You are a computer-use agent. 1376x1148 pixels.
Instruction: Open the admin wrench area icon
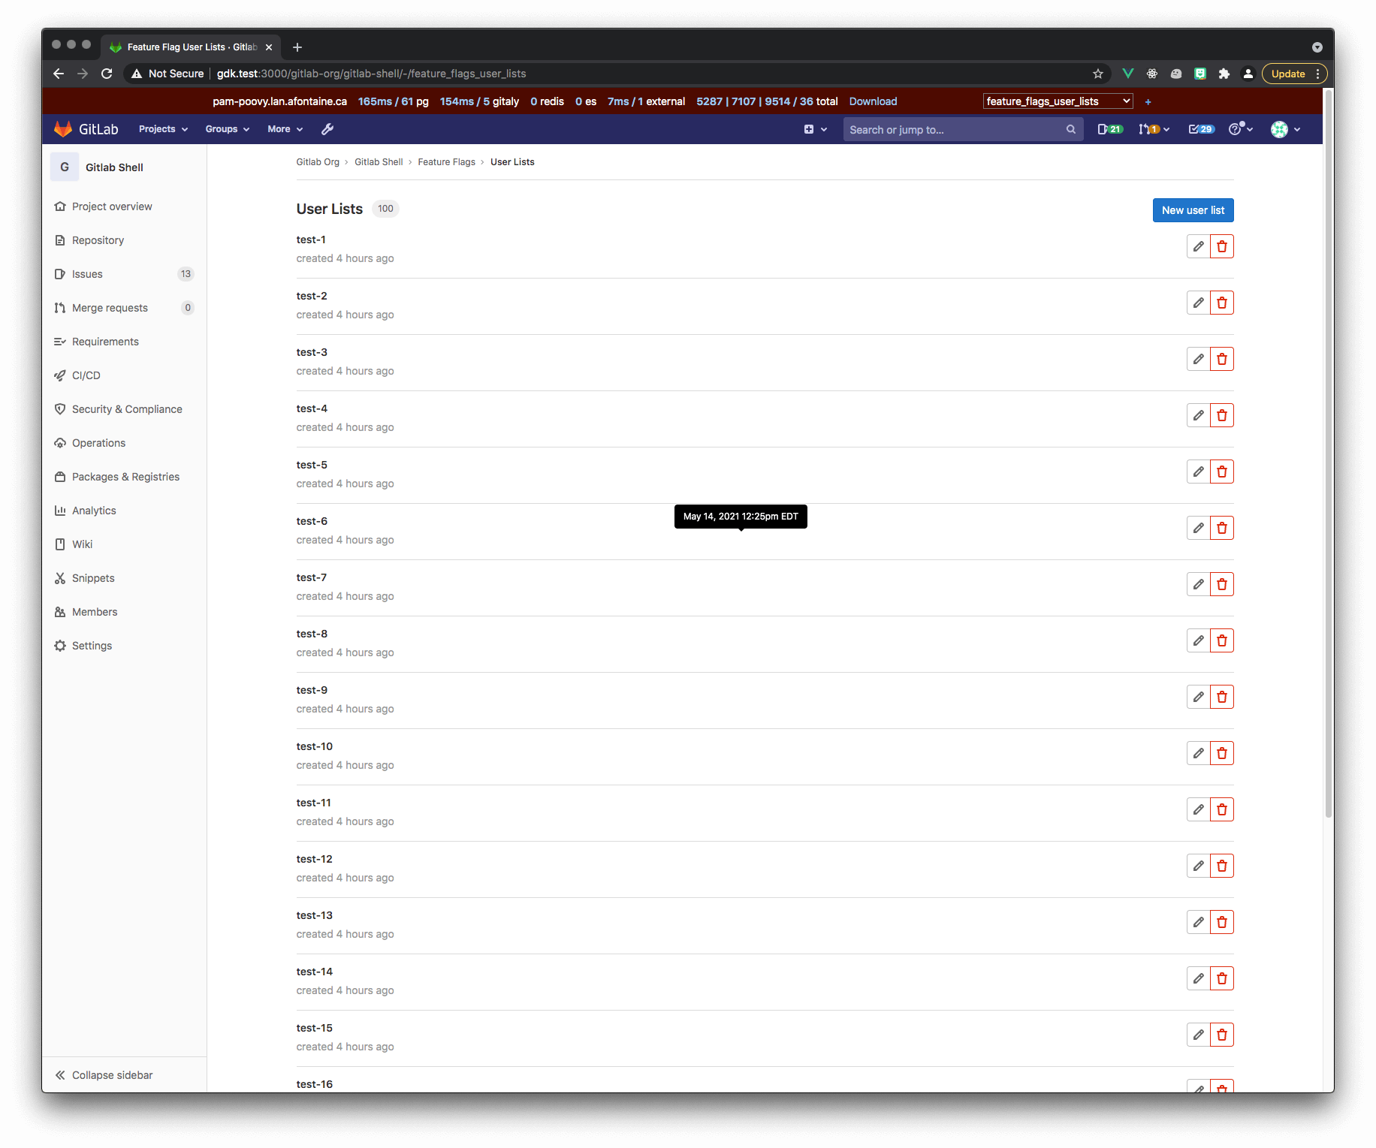coord(327,128)
